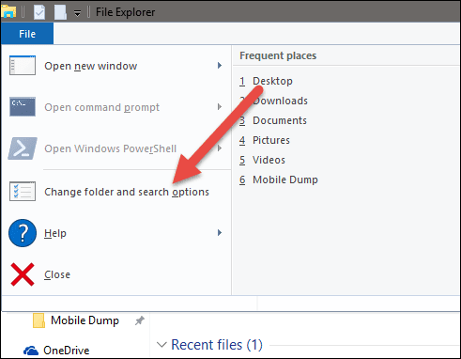Click the red X Close icon
This screenshot has height=359, width=461.
coord(23,274)
